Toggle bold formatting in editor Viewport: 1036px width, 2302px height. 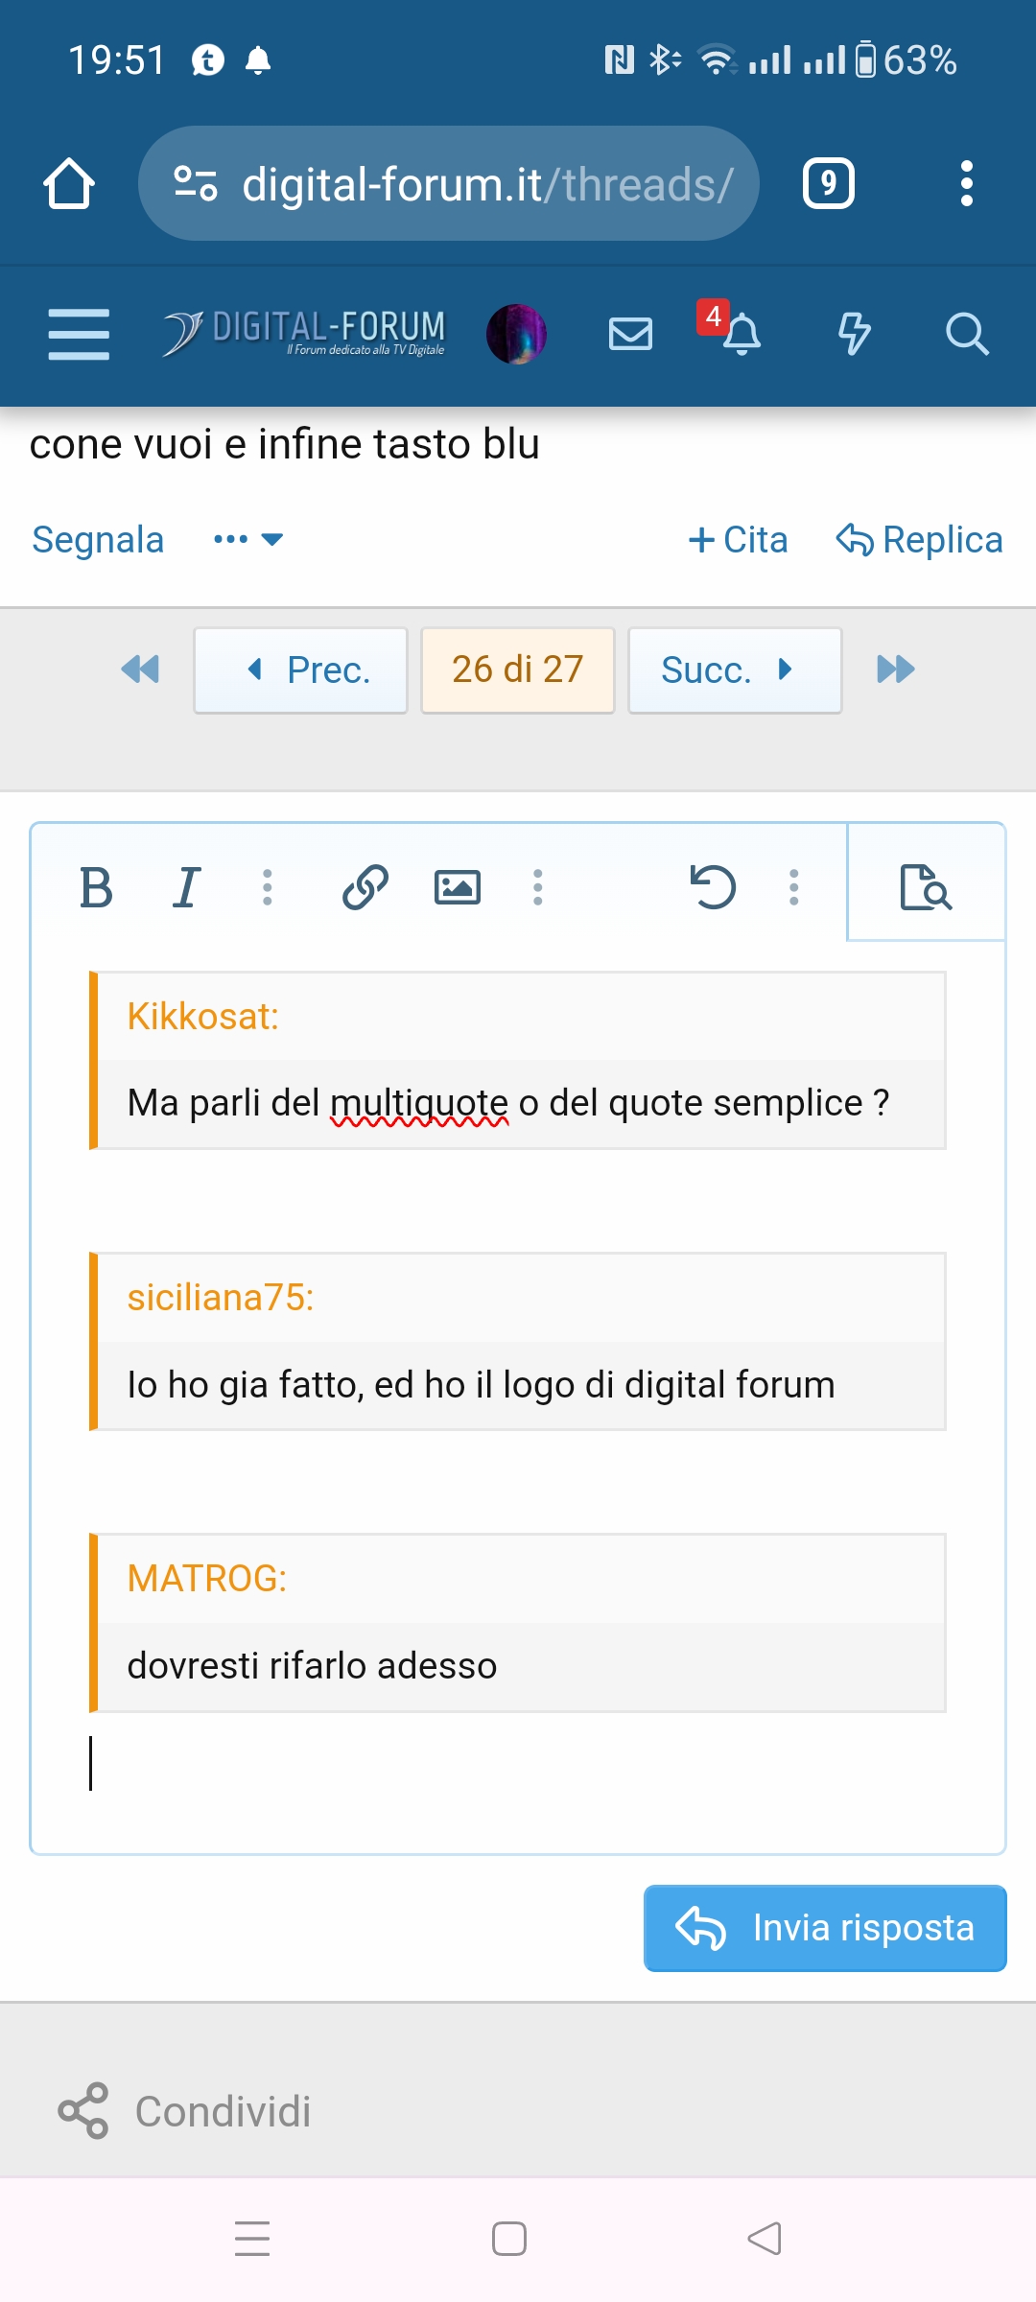click(x=96, y=887)
